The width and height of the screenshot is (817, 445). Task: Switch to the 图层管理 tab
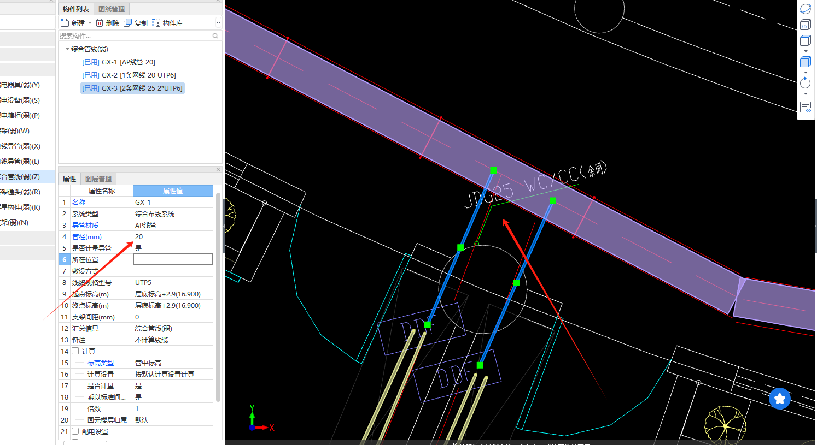pyautogui.click(x=98, y=179)
